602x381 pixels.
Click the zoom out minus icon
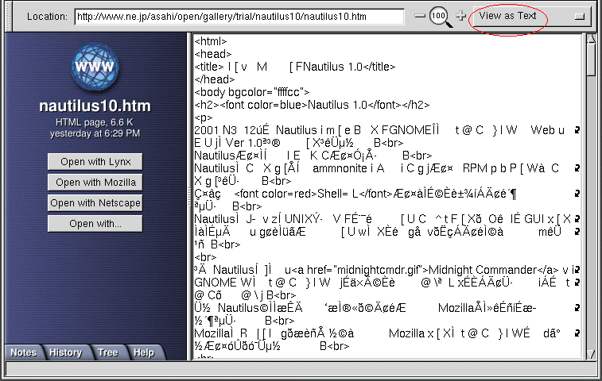[420, 16]
